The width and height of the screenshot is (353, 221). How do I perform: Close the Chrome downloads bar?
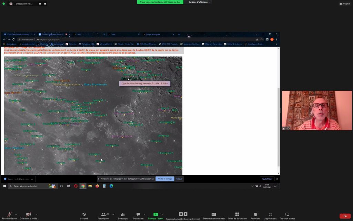point(277,179)
